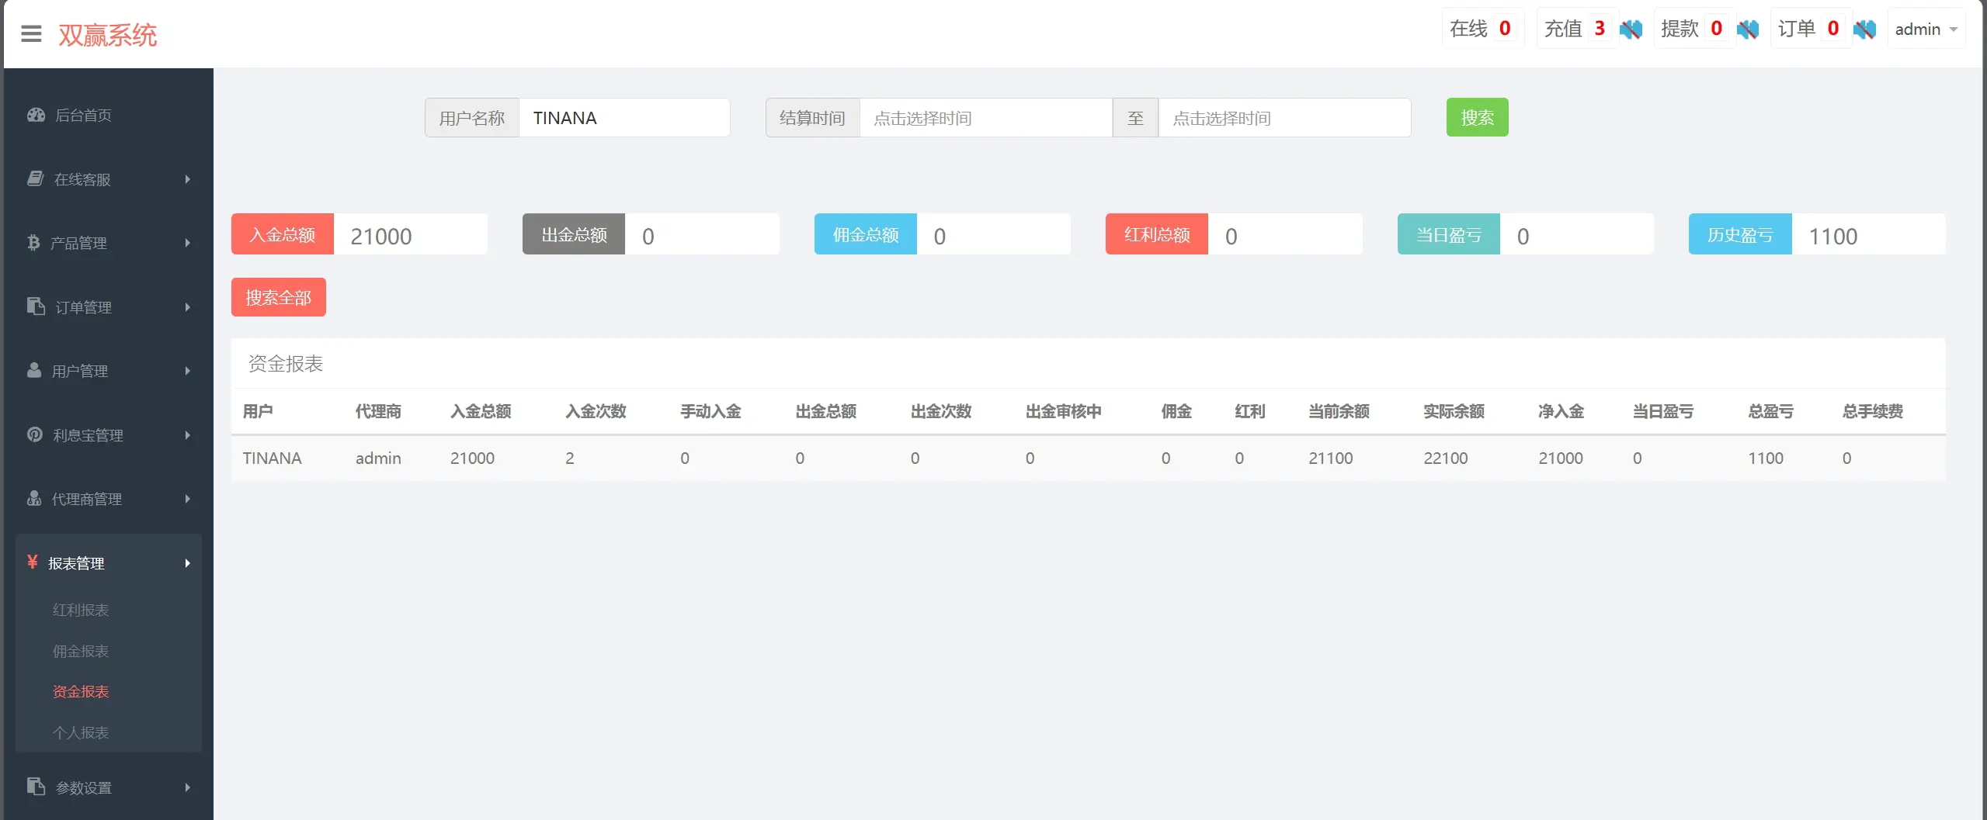Open the 个人报表 submenu item

(x=81, y=732)
